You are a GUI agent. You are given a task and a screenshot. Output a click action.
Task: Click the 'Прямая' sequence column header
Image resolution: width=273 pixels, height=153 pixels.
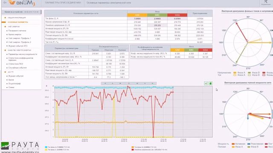click(95, 50)
